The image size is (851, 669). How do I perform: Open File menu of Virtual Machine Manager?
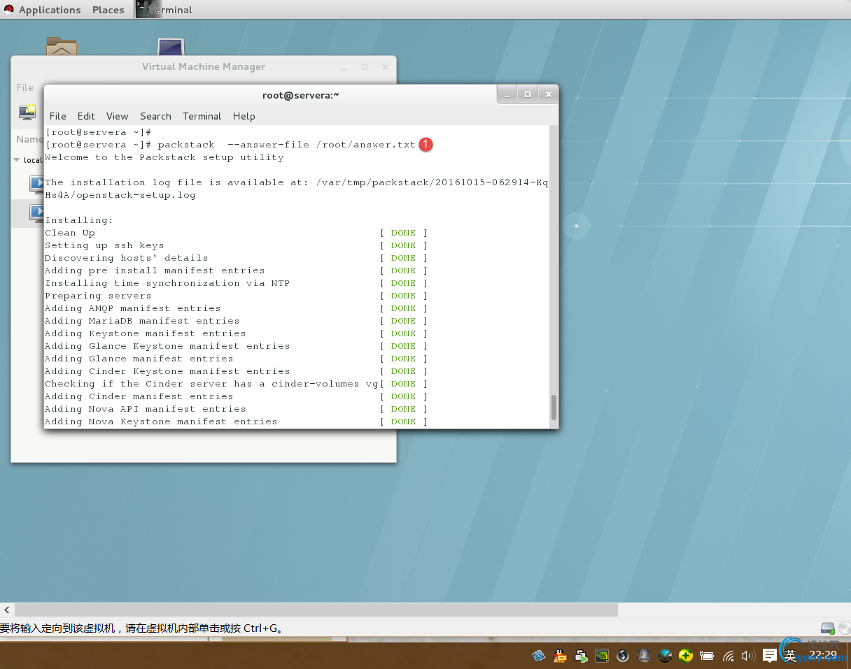click(x=24, y=87)
